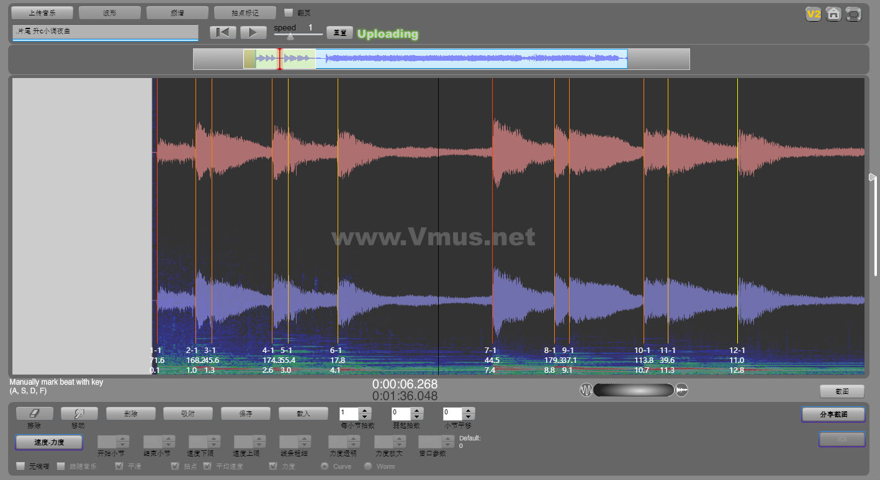Click the 分享截图 share screenshot button
The width and height of the screenshot is (880, 480).
pos(833,414)
